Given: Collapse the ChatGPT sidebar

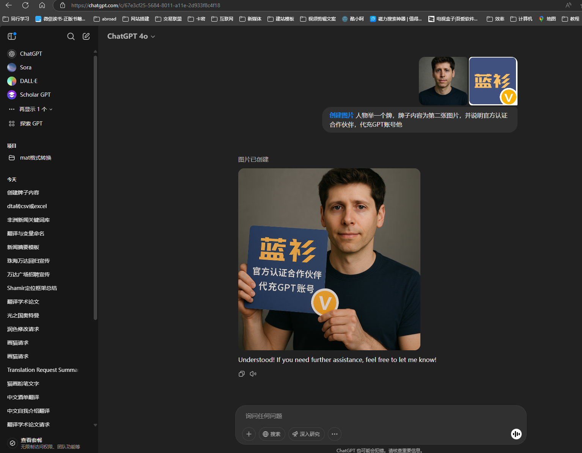Looking at the screenshot, I should (x=12, y=36).
